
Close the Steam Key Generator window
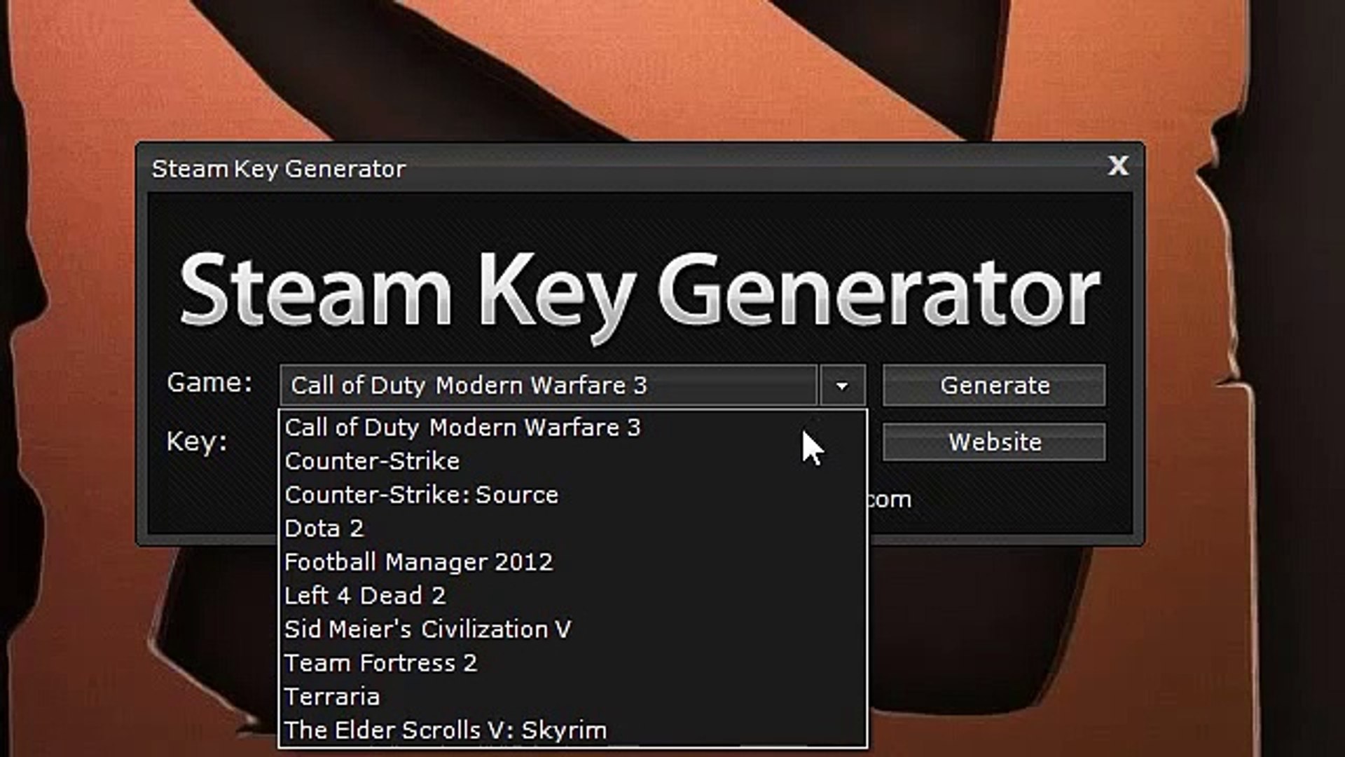tap(1117, 166)
